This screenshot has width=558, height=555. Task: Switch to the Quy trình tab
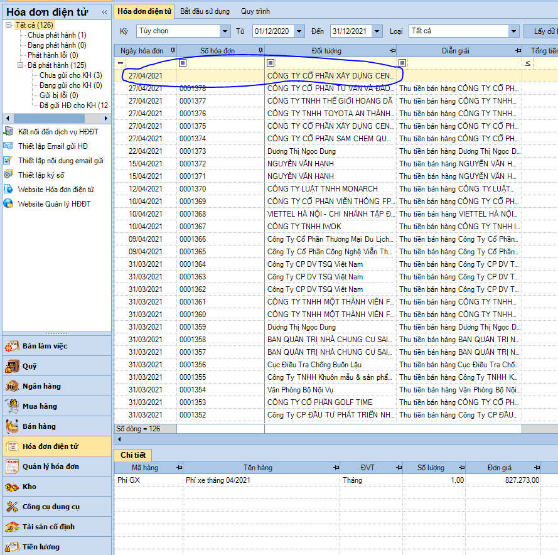point(255,11)
